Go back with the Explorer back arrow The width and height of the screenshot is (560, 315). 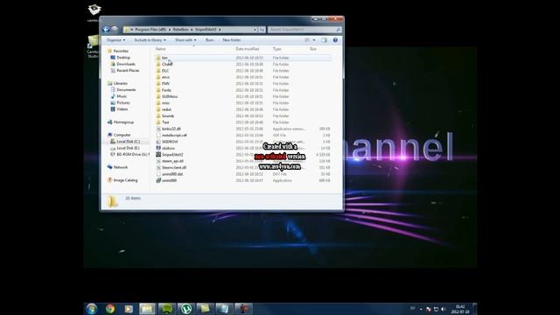click(x=106, y=30)
